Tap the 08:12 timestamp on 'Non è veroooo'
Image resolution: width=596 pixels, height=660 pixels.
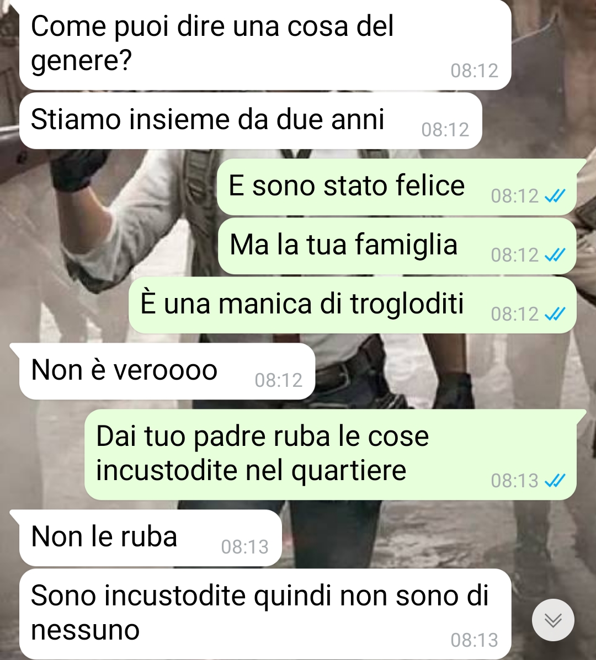pyautogui.click(x=278, y=381)
